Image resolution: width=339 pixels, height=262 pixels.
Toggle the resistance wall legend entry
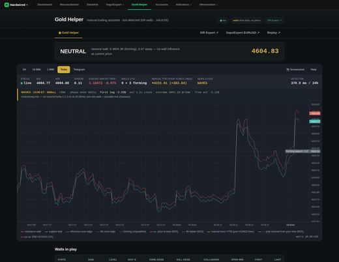coord(31,232)
